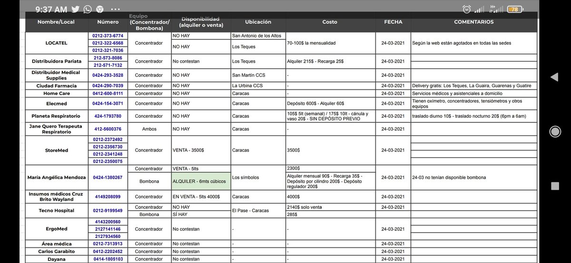
Task: Open Locatel number 0212-373-6774
Action: (x=108, y=36)
